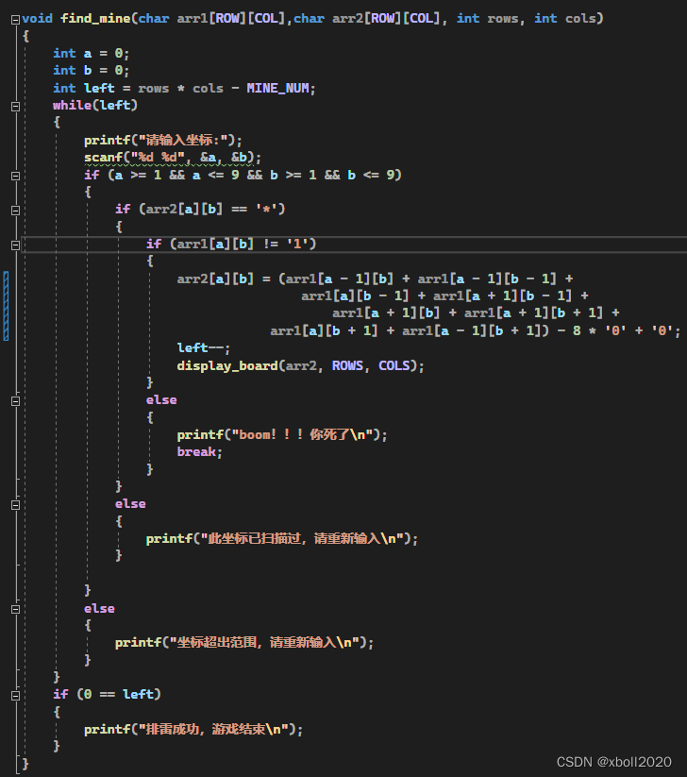
Task: Place cursor on the line int a = 0;
Action: coord(92,53)
